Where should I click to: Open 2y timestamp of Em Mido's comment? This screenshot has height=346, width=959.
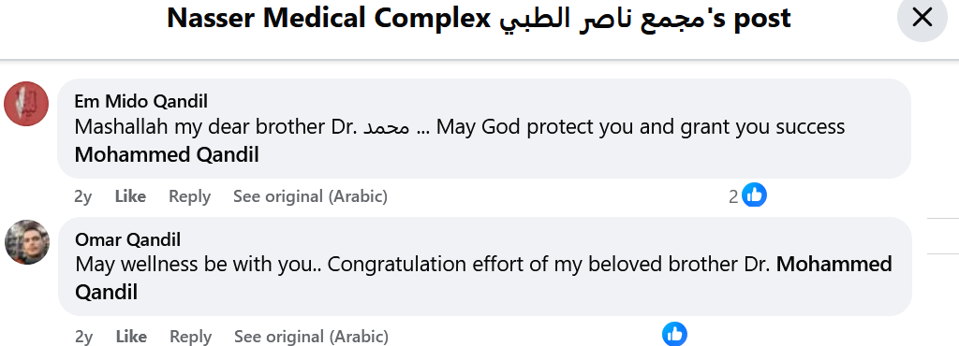(x=82, y=196)
